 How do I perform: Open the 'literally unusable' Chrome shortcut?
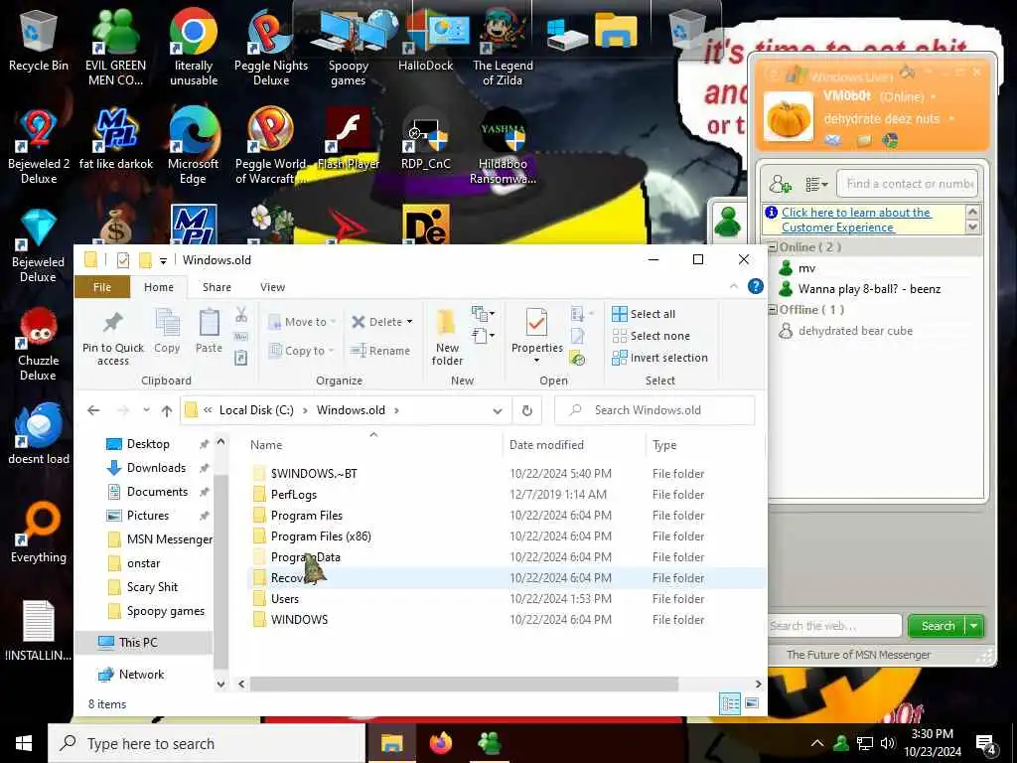[194, 48]
